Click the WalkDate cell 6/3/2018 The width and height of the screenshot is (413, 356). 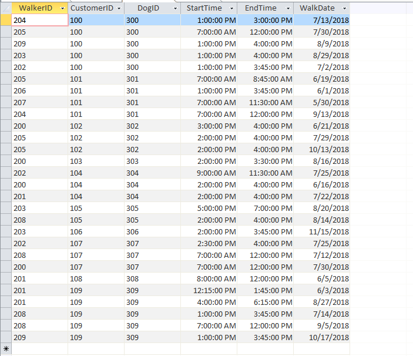point(321,290)
